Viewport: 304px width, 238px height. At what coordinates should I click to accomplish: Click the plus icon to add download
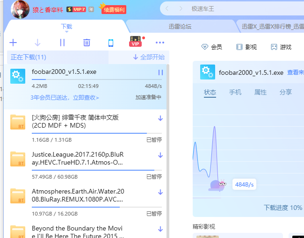(13, 43)
